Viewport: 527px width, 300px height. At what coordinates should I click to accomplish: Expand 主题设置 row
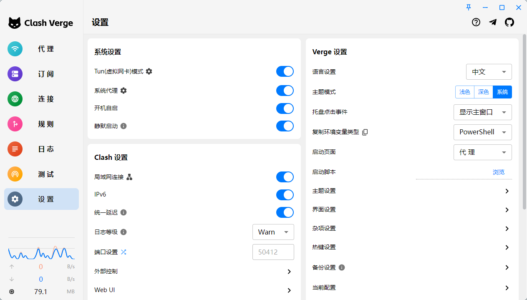pos(412,191)
